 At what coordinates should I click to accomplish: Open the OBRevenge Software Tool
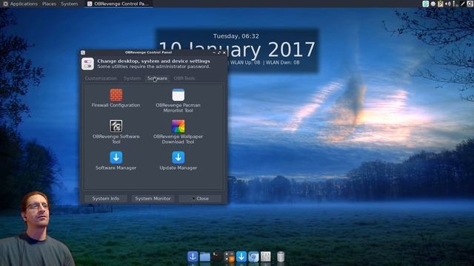pyautogui.click(x=116, y=132)
